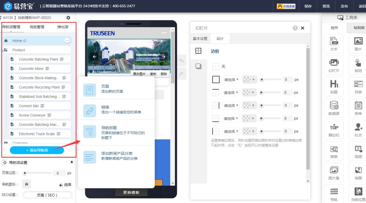This screenshot has height=203, width=366.
Task: Click 更换模板 button below phone preview
Action: click(x=131, y=192)
